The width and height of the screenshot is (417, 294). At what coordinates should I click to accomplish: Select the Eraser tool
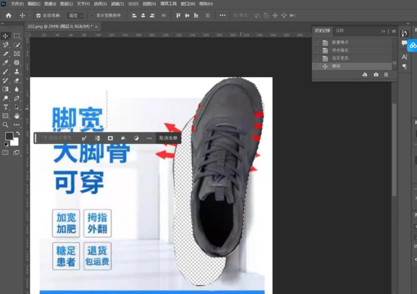coord(17,81)
